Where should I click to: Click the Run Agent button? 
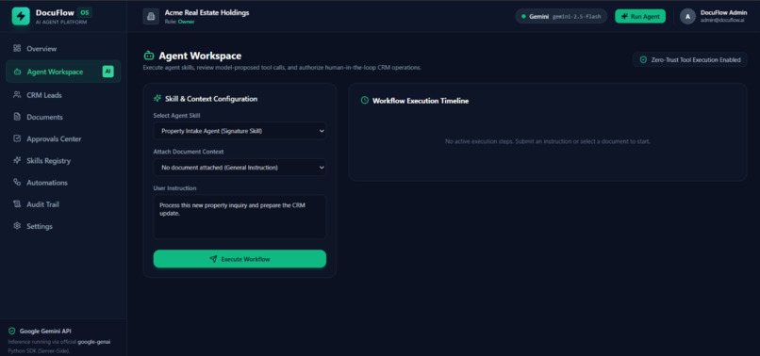click(640, 16)
